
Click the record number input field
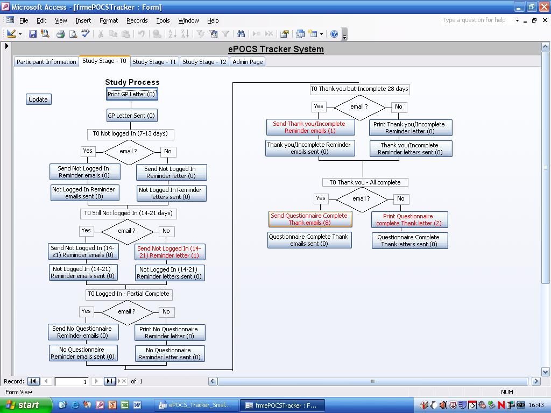click(71, 381)
